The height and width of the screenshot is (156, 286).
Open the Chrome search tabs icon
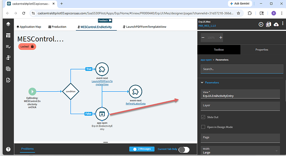coord(262,13)
